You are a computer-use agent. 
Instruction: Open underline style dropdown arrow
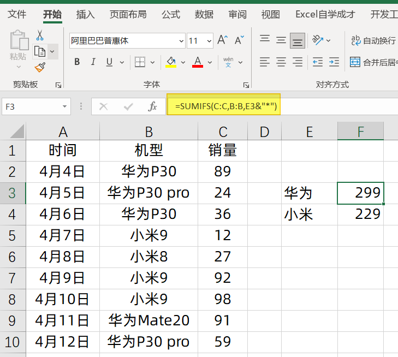(x=122, y=62)
